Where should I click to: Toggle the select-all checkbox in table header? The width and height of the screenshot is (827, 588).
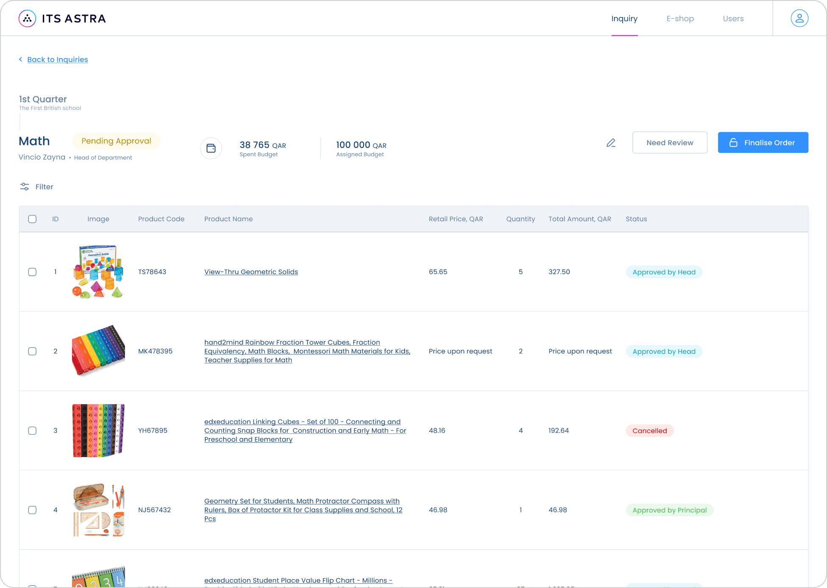(32, 219)
